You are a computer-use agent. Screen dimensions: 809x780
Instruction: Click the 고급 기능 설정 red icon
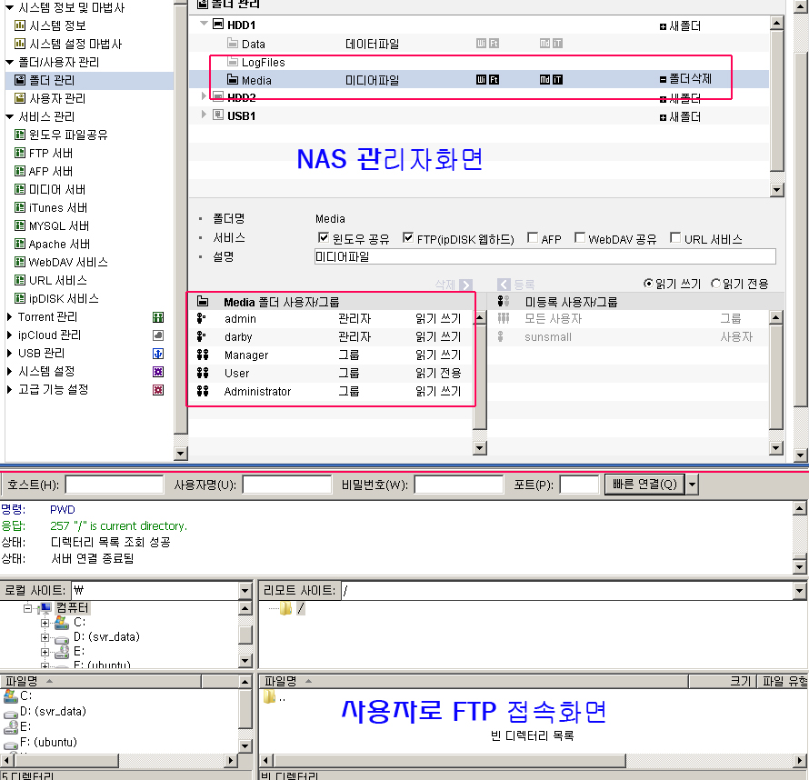158,389
